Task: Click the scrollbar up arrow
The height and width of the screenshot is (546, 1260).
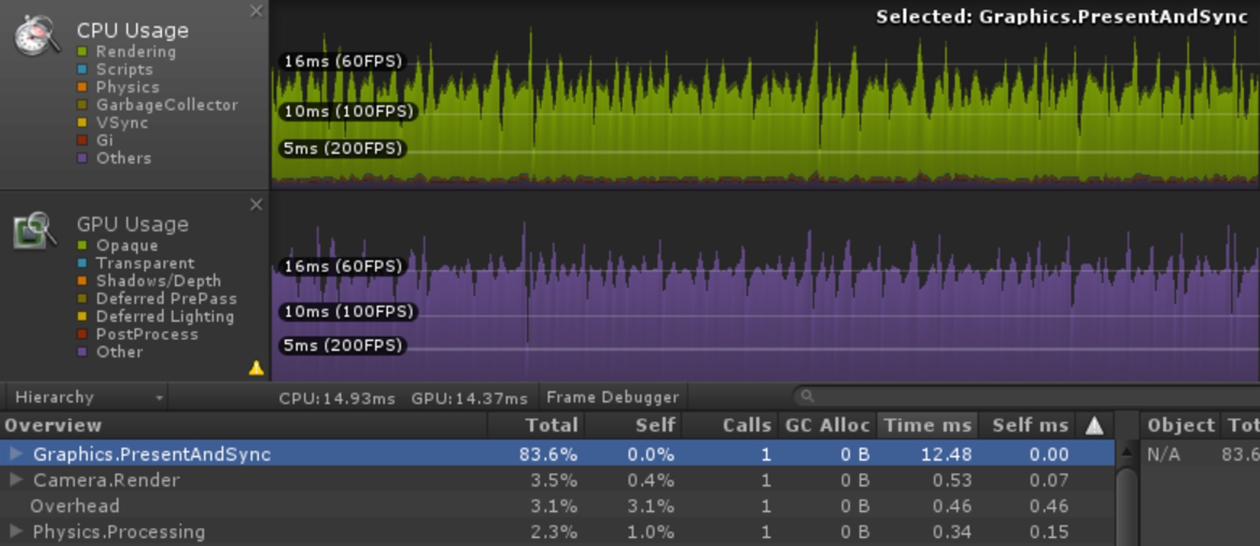Action: (x=1126, y=453)
